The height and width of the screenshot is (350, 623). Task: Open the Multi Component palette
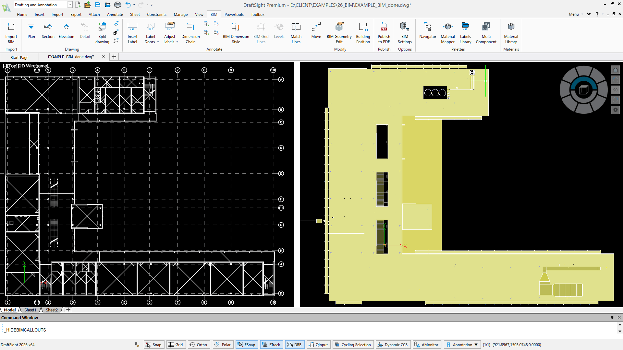(486, 33)
